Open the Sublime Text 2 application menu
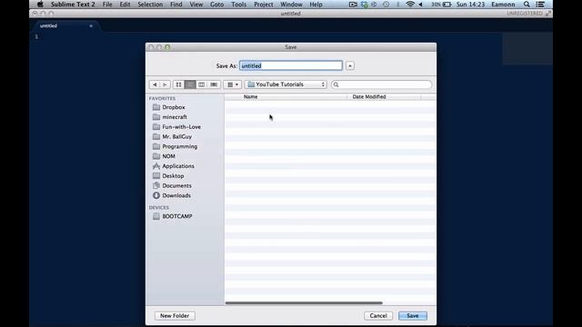This screenshot has width=582, height=327. point(73,5)
